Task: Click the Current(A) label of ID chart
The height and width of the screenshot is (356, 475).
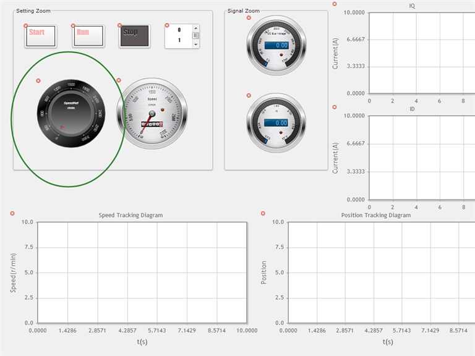Action: (335, 158)
